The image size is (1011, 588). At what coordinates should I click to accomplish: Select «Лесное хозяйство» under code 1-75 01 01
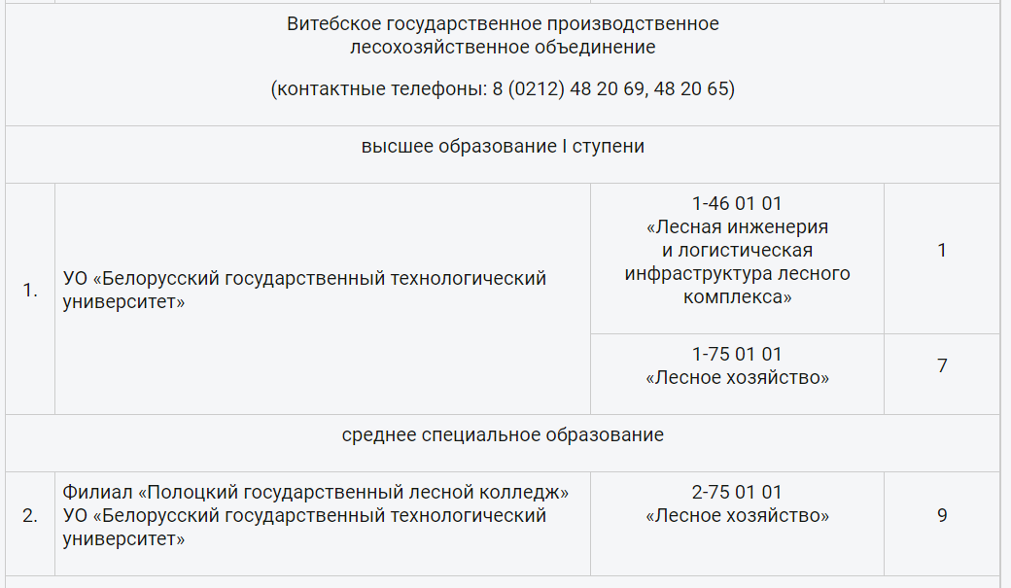coord(737,378)
